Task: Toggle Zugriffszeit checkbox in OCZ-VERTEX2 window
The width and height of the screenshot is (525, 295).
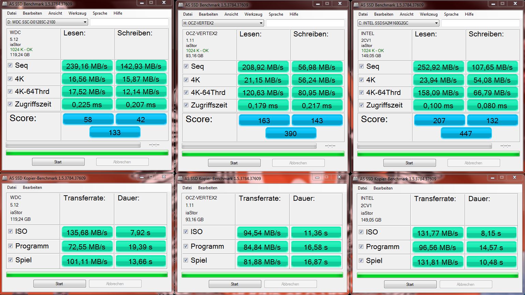Action: [x=186, y=105]
